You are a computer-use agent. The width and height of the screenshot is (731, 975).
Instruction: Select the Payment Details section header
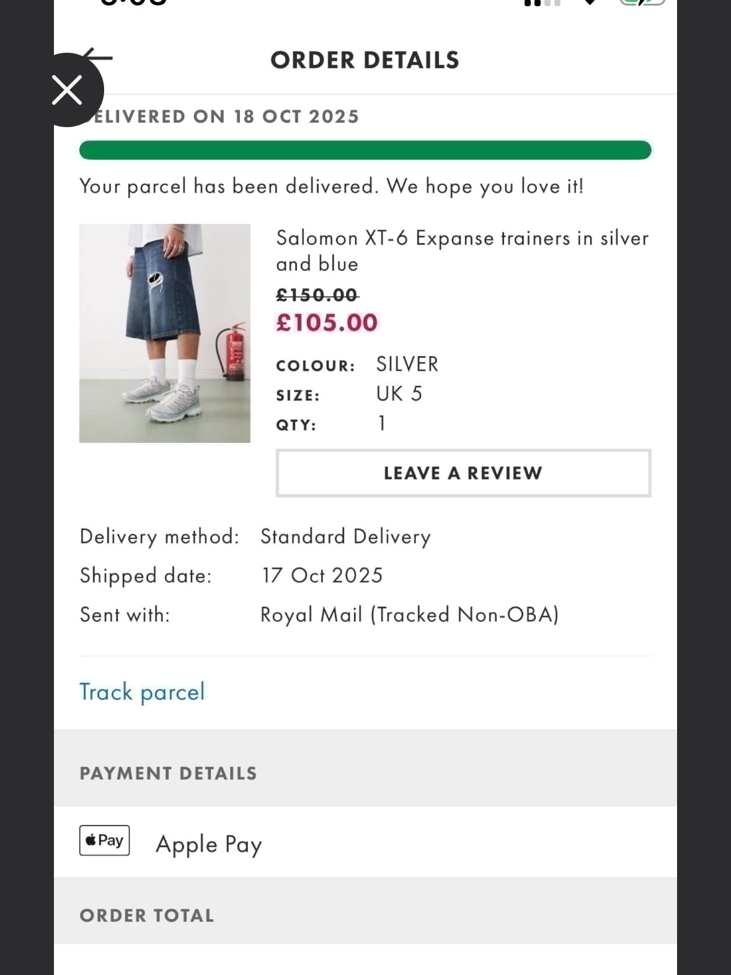[168, 773]
